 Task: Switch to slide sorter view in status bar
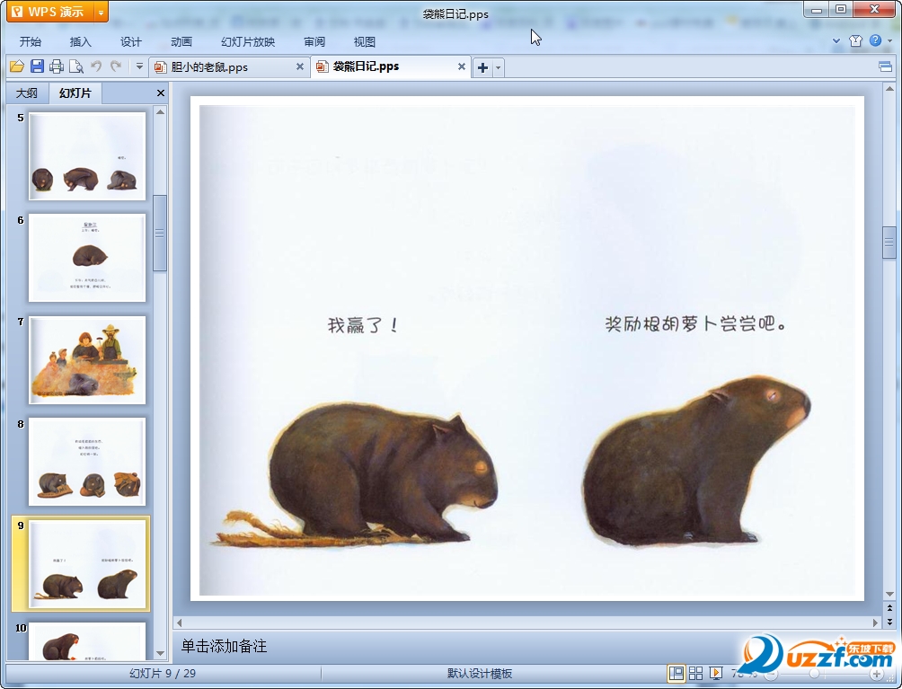coord(695,673)
